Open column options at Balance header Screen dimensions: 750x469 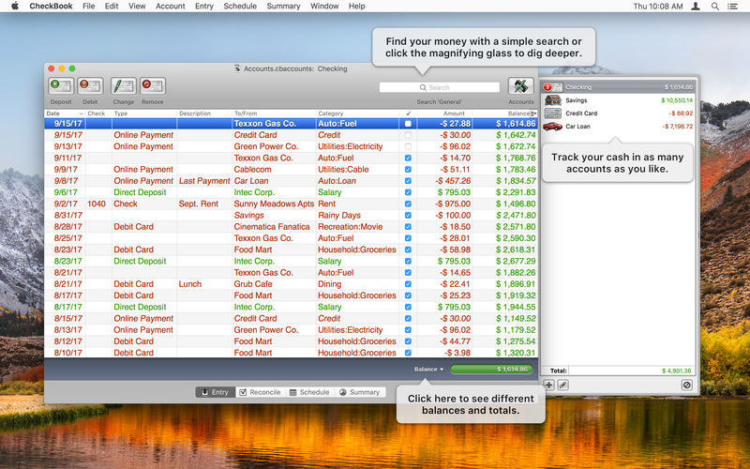pyautogui.click(x=533, y=113)
